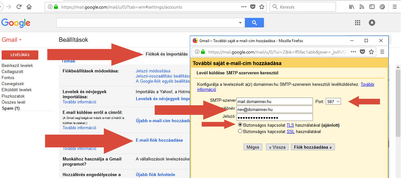Reload the Gmail settings page

(x=19, y=7)
